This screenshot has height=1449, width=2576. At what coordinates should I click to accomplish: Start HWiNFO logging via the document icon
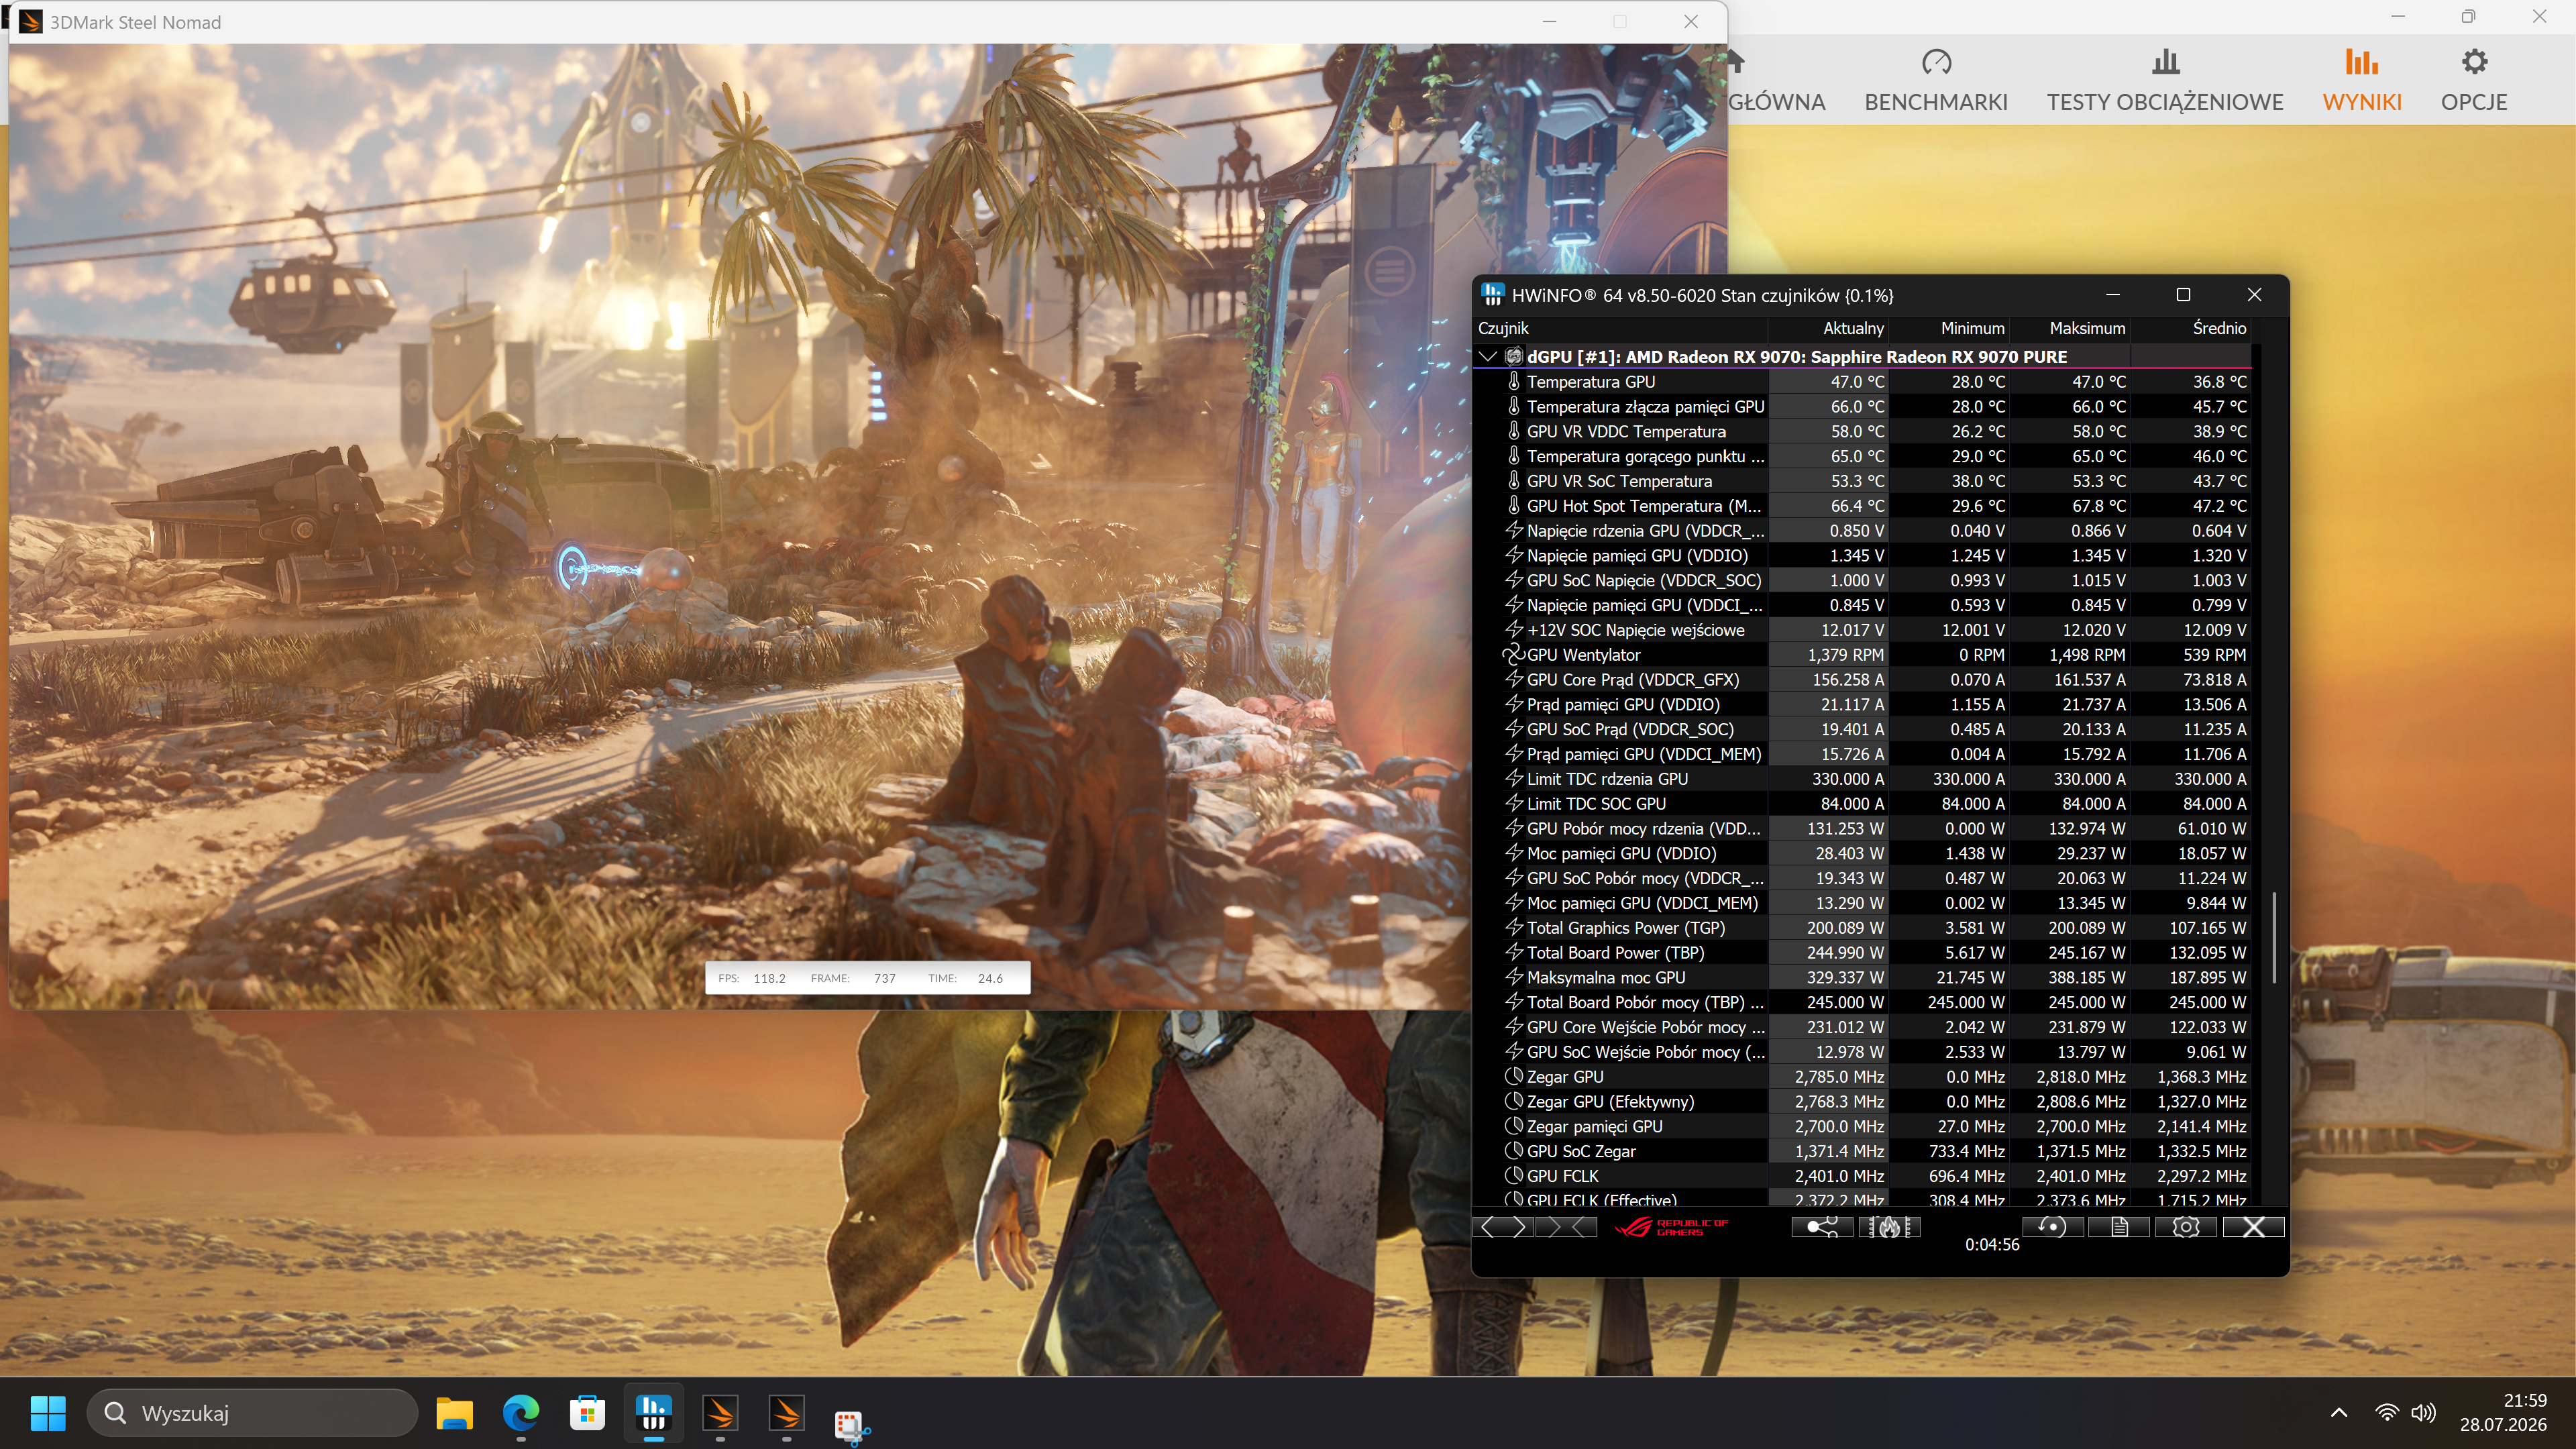click(2118, 1227)
